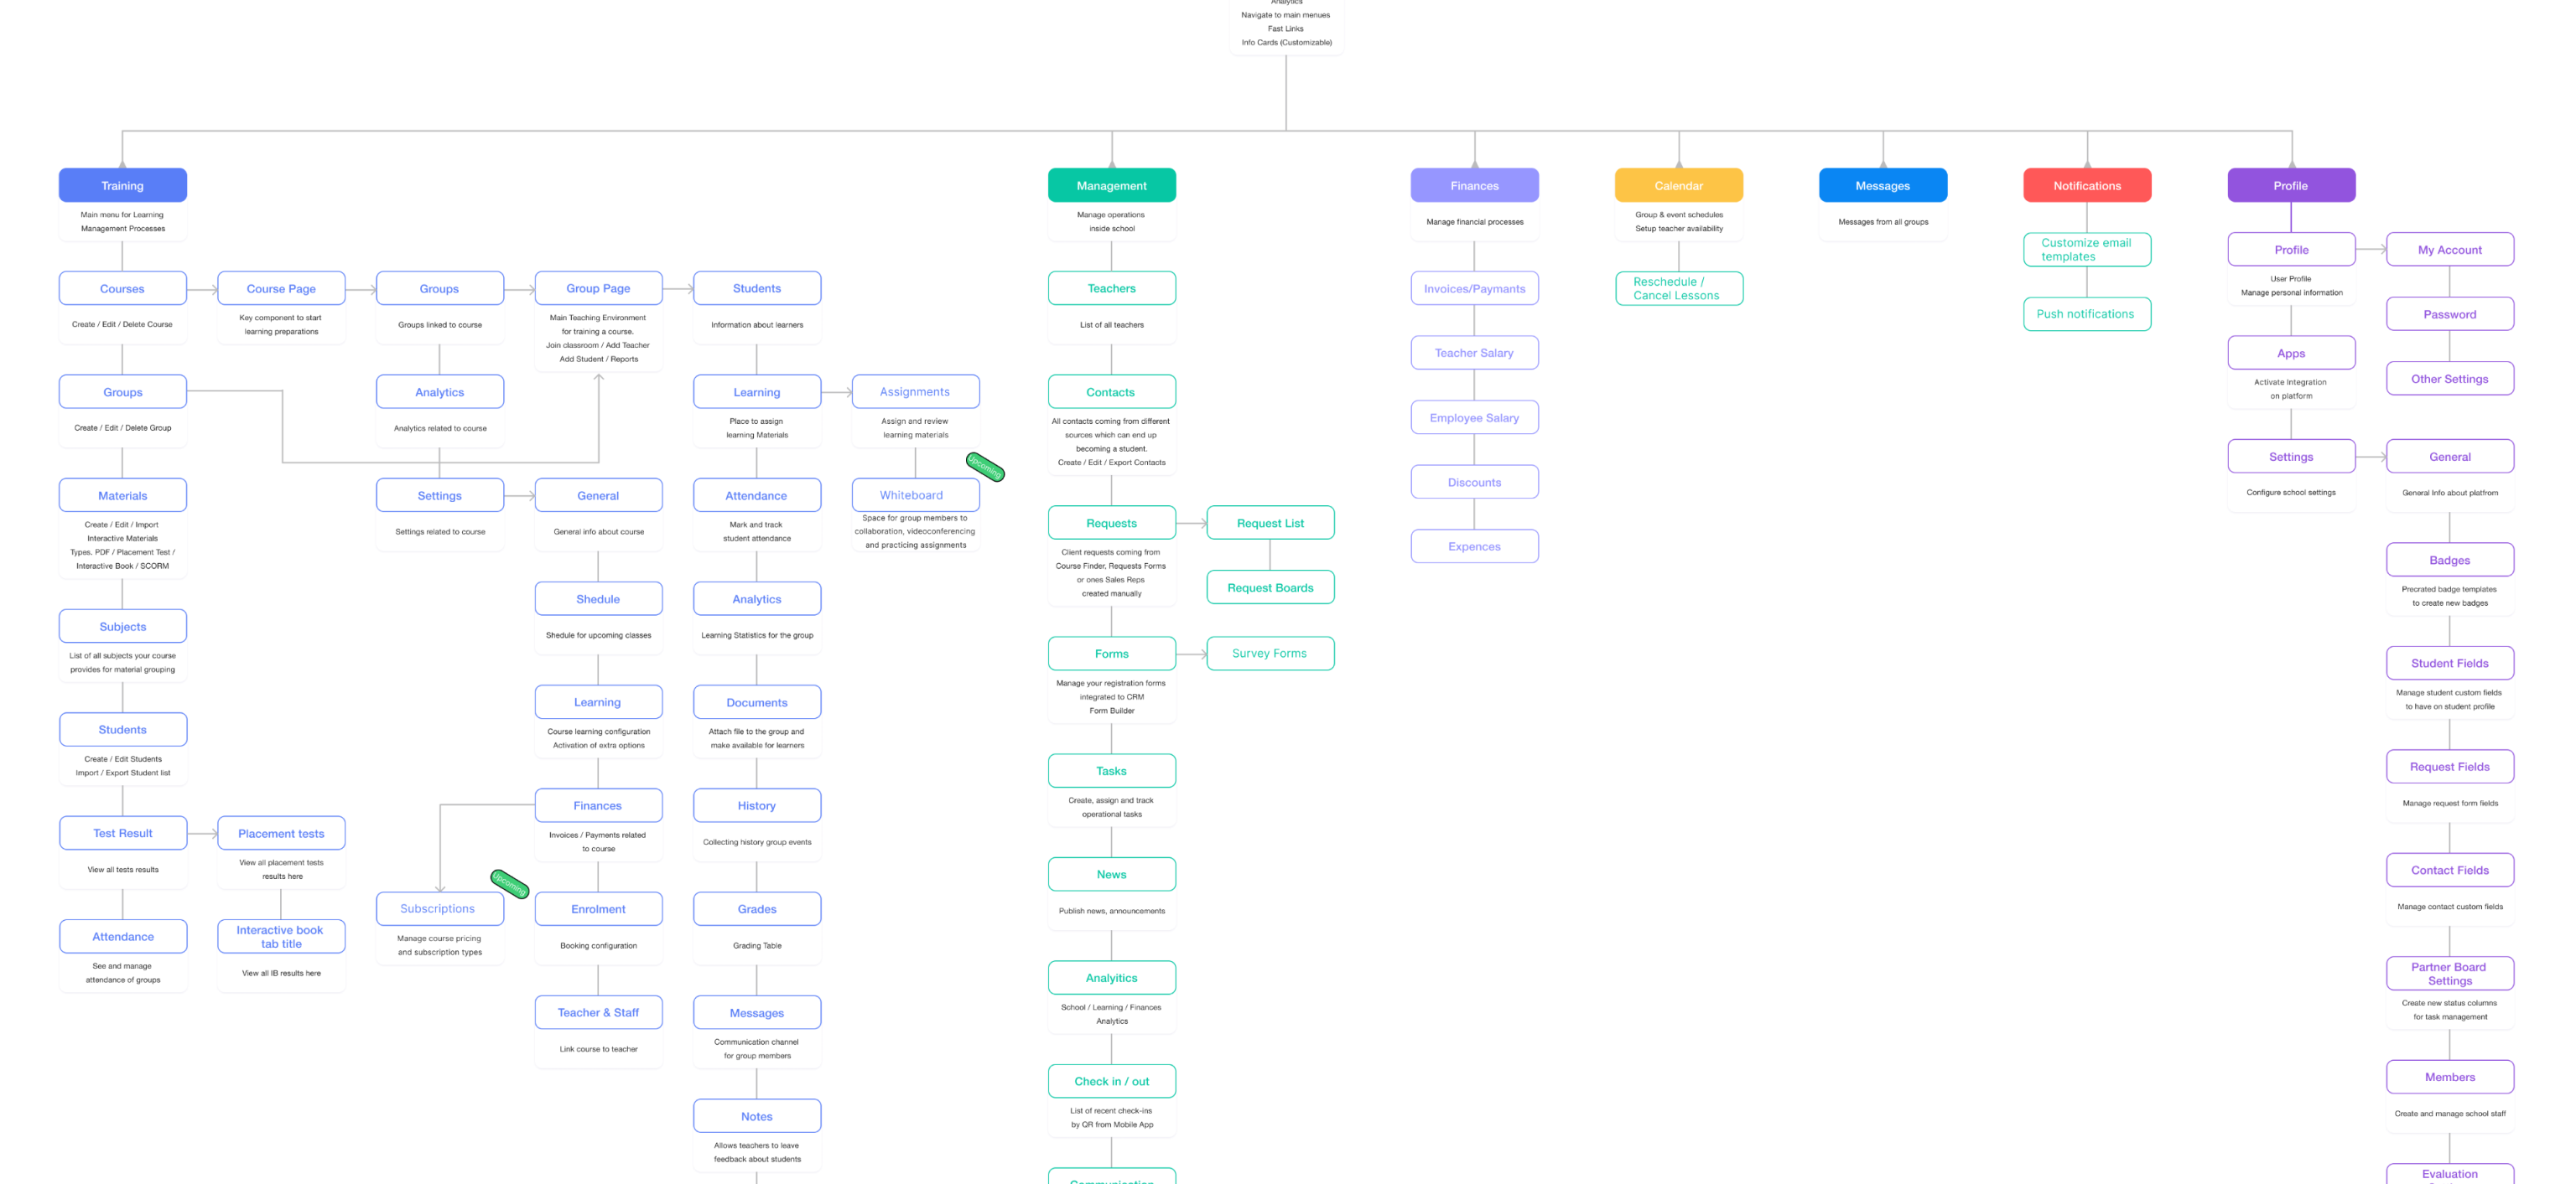The image size is (2576, 1184).
Task: Click the Subscriptions node
Action: tap(439, 908)
